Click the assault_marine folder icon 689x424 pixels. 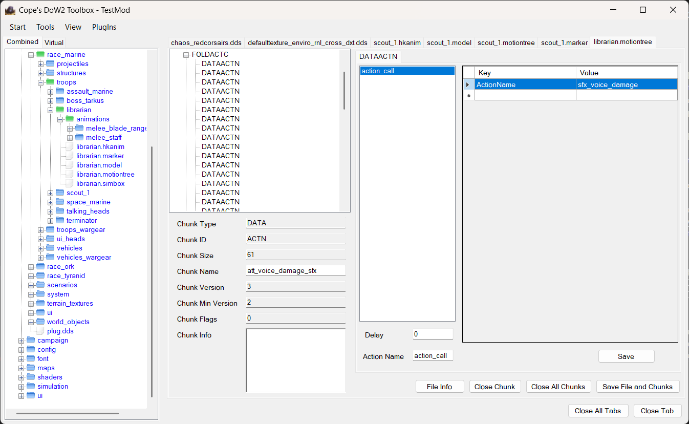[60, 91]
